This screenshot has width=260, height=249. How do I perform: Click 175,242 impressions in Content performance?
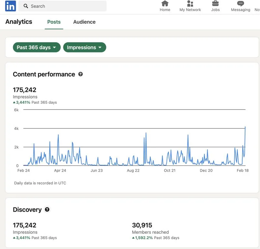click(x=25, y=90)
